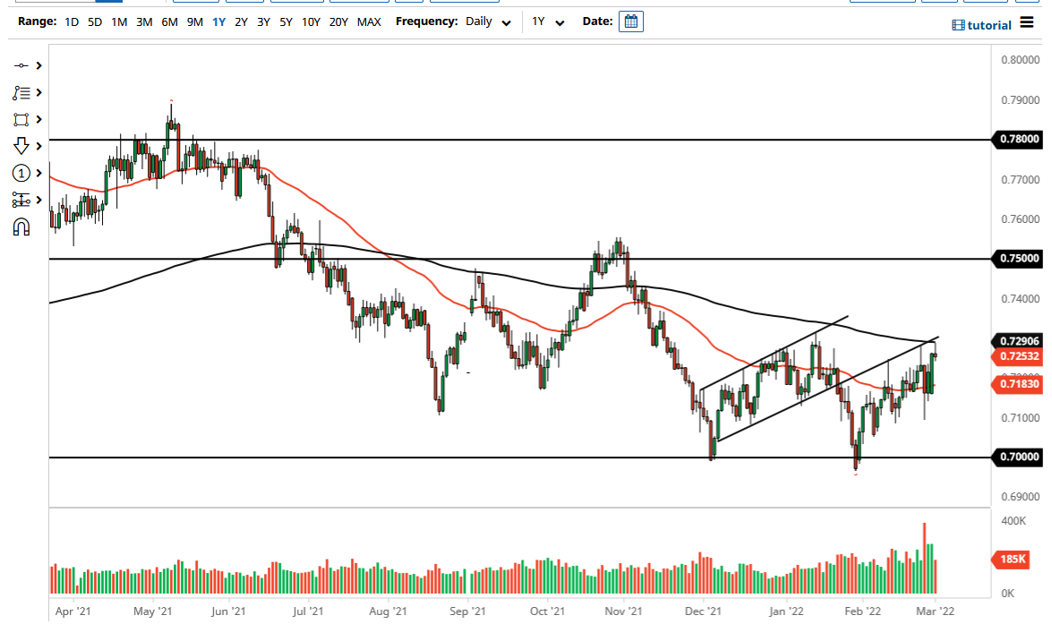
Task: Click the 0.72906 price axis label
Action: [x=1018, y=341]
